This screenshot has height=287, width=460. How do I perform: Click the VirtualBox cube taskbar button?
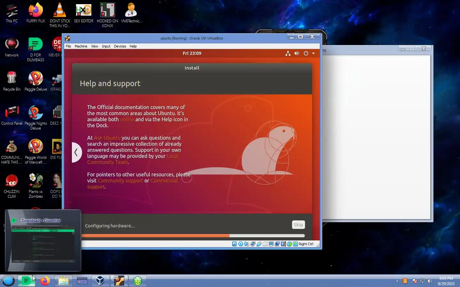click(100, 281)
